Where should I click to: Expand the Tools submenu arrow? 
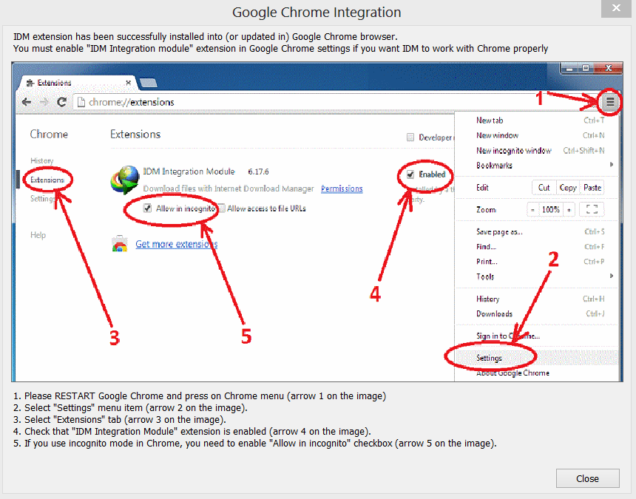pos(611,276)
